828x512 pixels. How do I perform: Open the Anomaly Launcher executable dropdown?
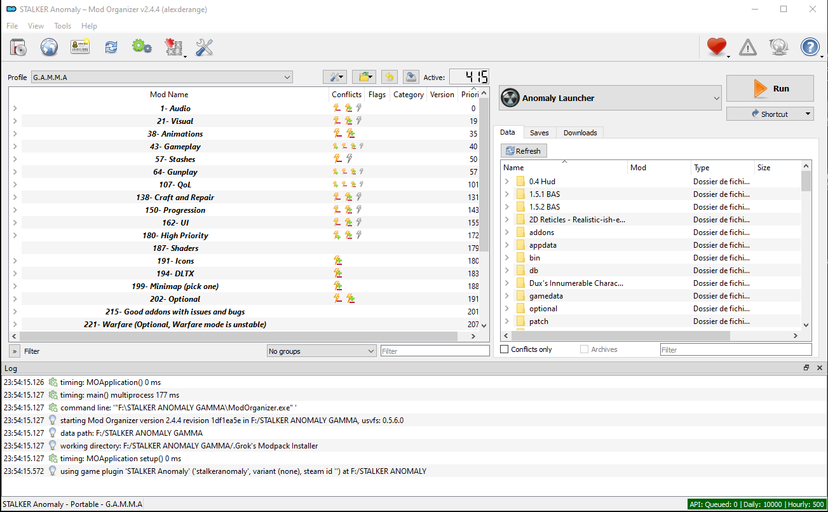[611, 98]
